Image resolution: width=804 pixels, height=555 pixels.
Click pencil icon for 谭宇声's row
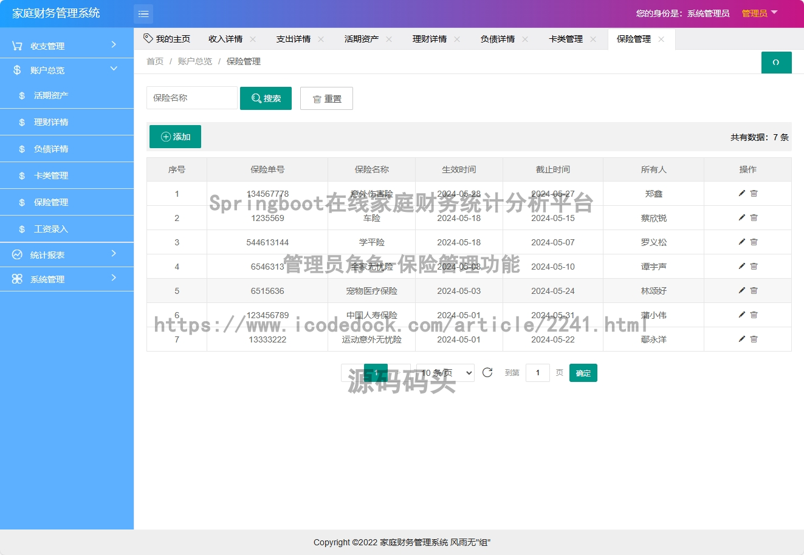point(742,266)
